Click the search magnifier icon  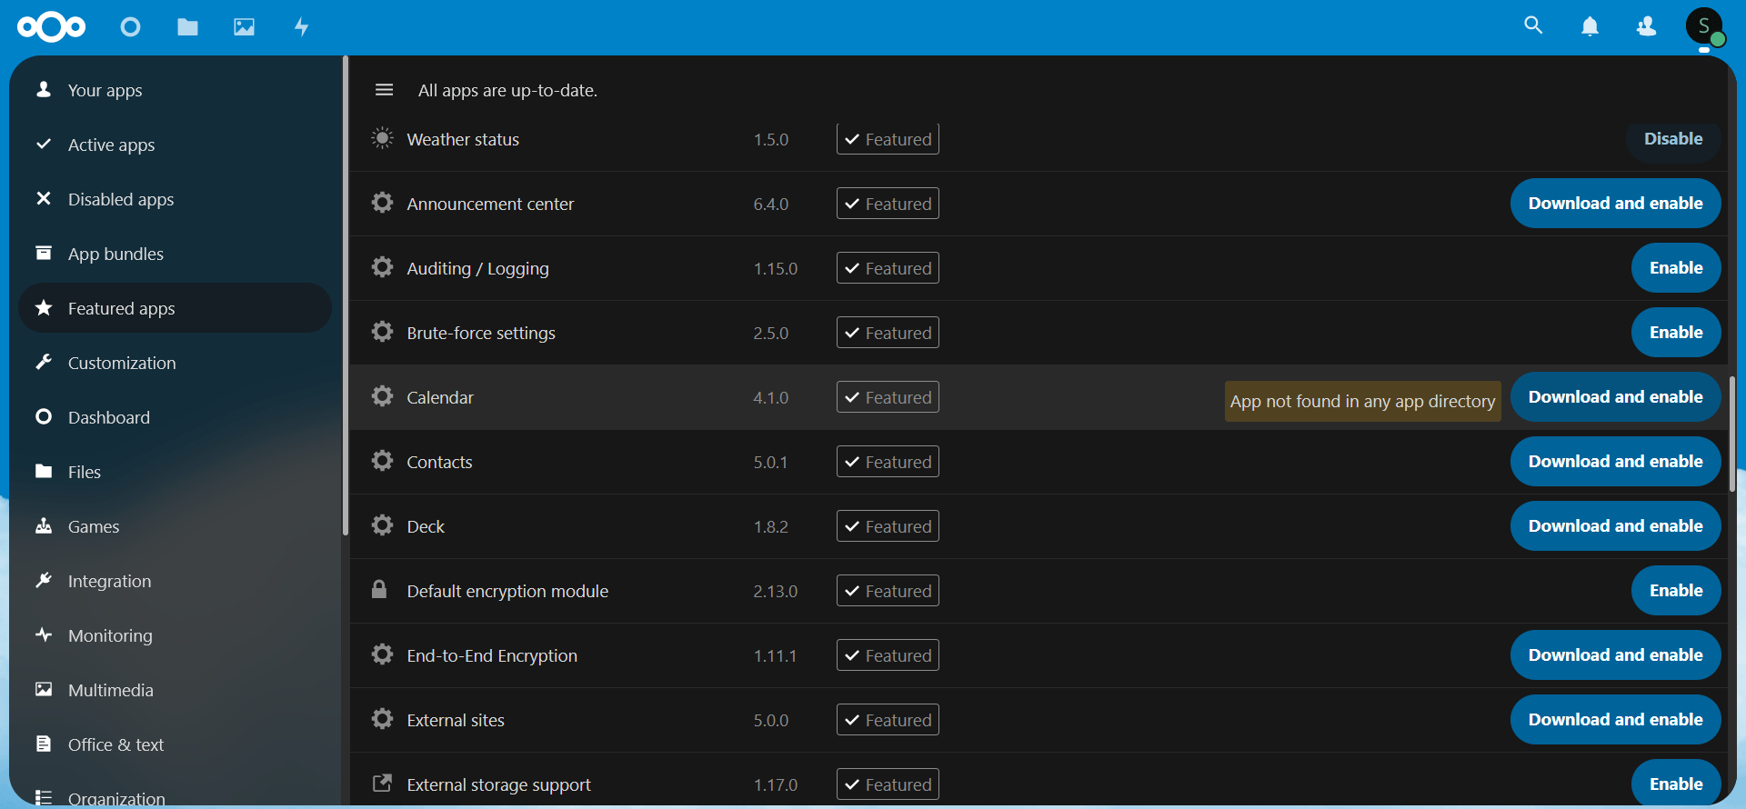1533,26
